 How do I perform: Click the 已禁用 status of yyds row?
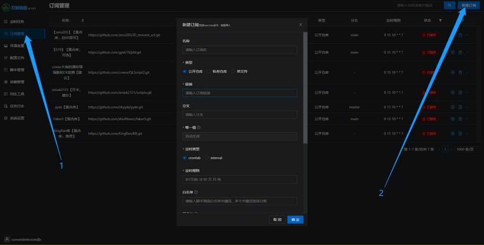pyautogui.click(x=429, y=107)
